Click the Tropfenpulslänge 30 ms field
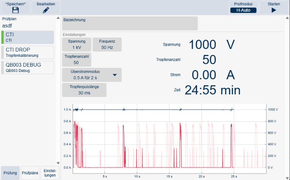Image resolution: width=290 pixels, height=180 pixels. click(84, 90)
